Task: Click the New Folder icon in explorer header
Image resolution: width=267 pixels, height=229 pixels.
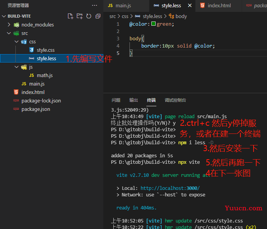Action: tap(80, 16)
